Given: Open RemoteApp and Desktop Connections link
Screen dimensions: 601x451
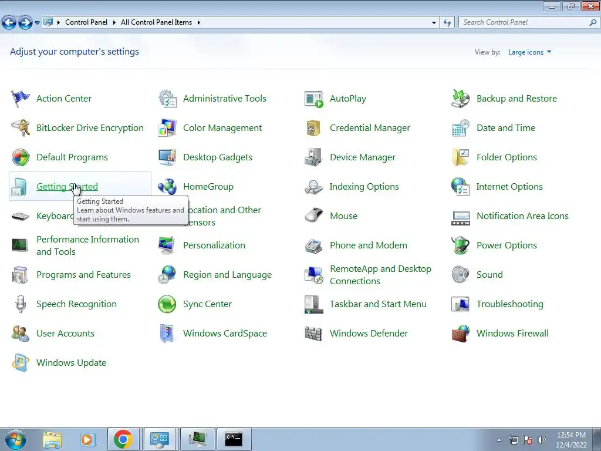Looking at the screenshot, I should coord(380,275).
